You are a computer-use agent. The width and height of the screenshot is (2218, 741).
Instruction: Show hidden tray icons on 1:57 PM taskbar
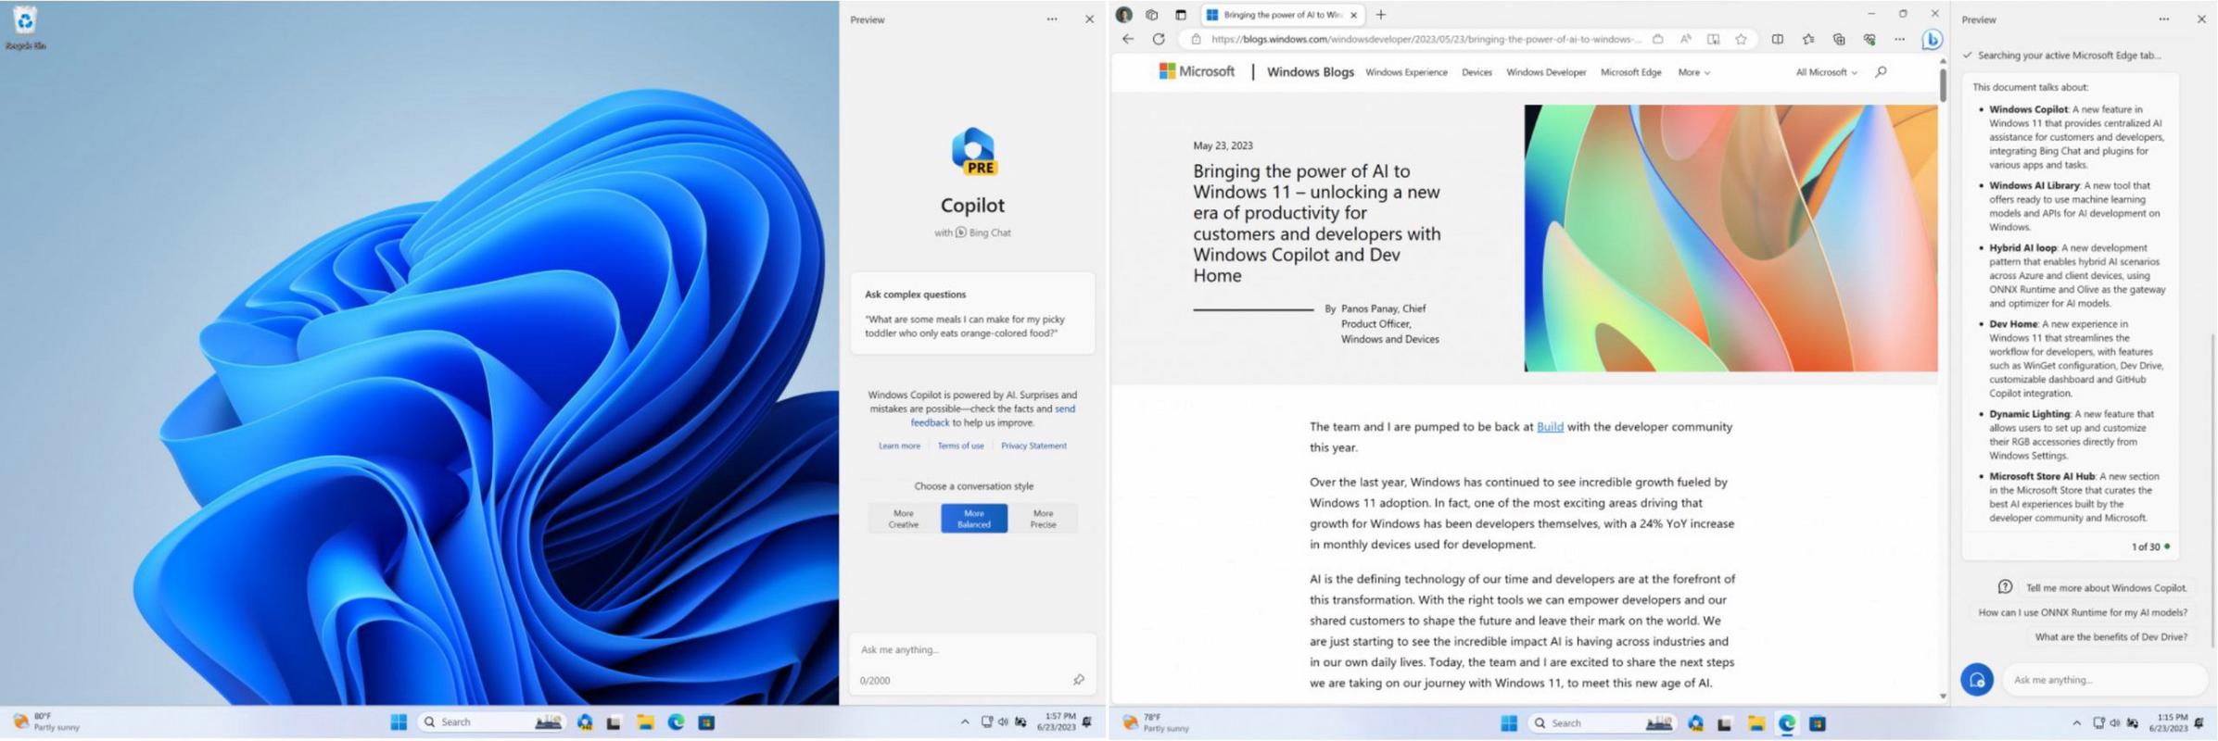tap(964, 722)
